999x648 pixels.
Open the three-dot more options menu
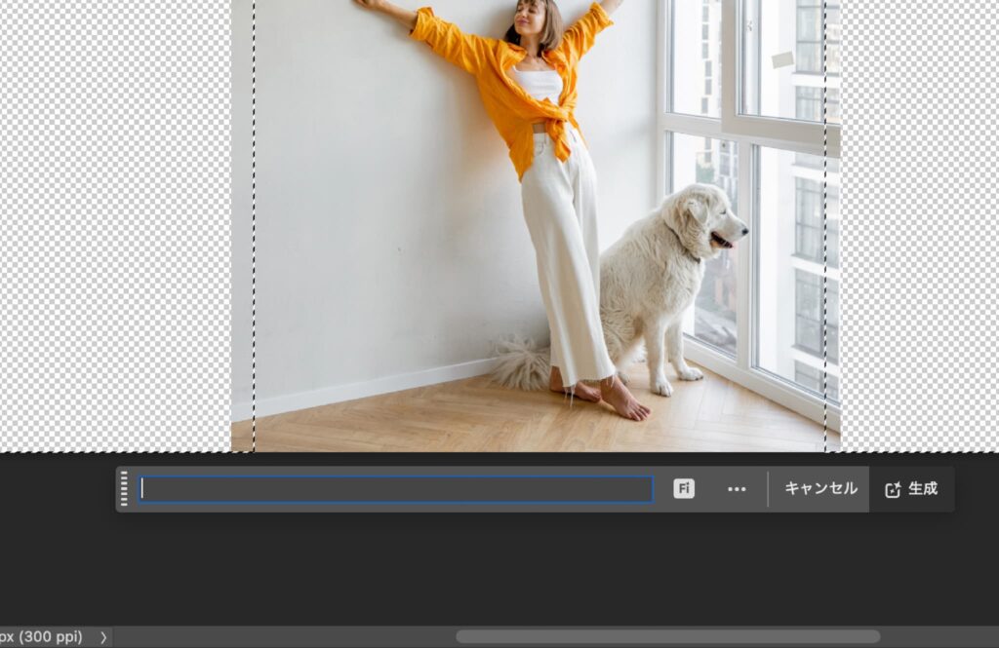pyautogui.click(x=737, y=489)
